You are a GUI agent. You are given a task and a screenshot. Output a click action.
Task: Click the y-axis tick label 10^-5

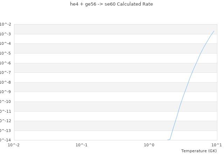[x=6, y=53]
